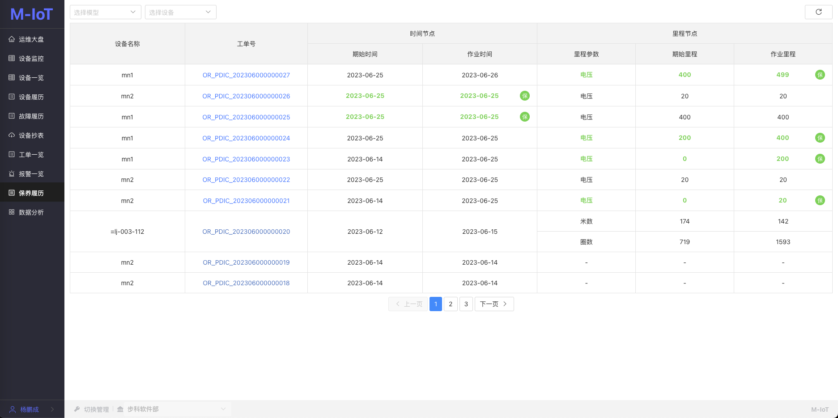Click the user avatar icon beside 杨鹏成

point(13,410)
